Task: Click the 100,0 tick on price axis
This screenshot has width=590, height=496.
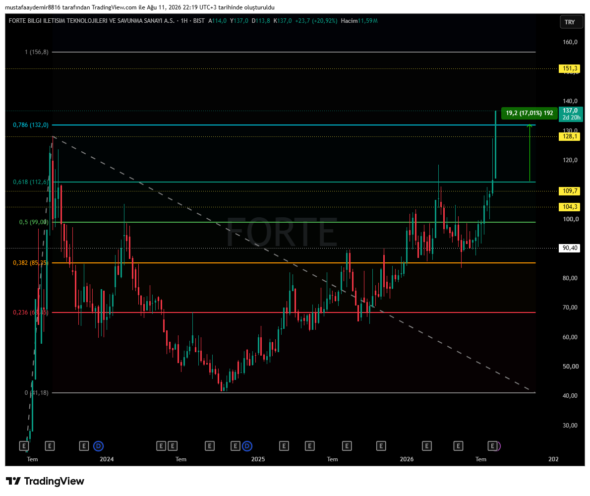Action: (570, 219)
